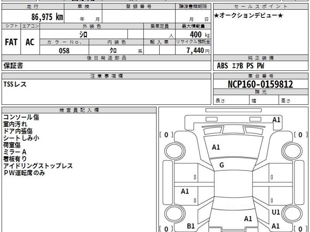Select the 登録番号 header cell
Screen dimensions: 310x232
point(139,7)
